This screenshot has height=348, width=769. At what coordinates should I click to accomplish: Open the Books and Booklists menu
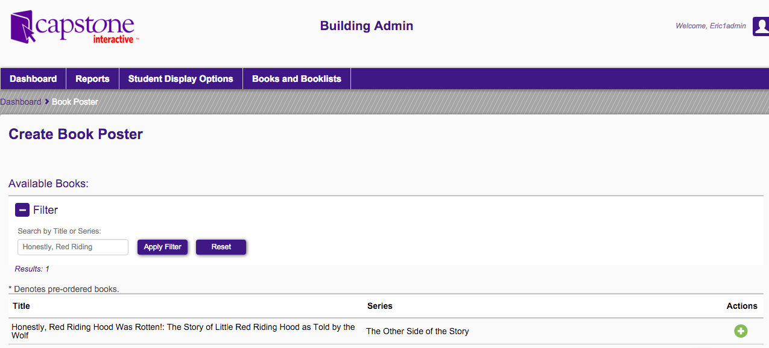click(296, 79)
